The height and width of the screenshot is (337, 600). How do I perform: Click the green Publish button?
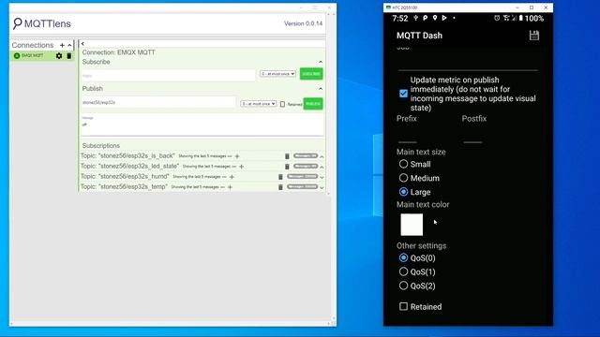313,104
